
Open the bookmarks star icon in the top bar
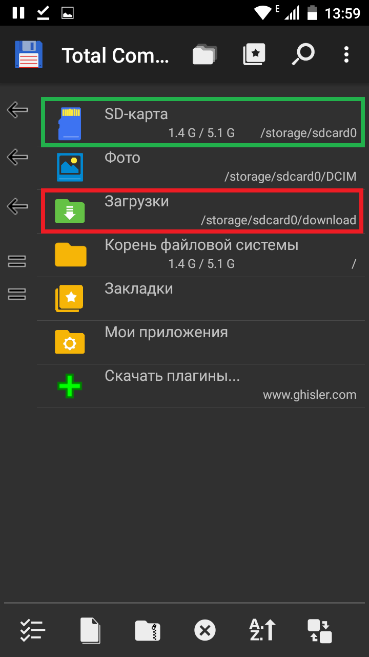pos(254,54)
